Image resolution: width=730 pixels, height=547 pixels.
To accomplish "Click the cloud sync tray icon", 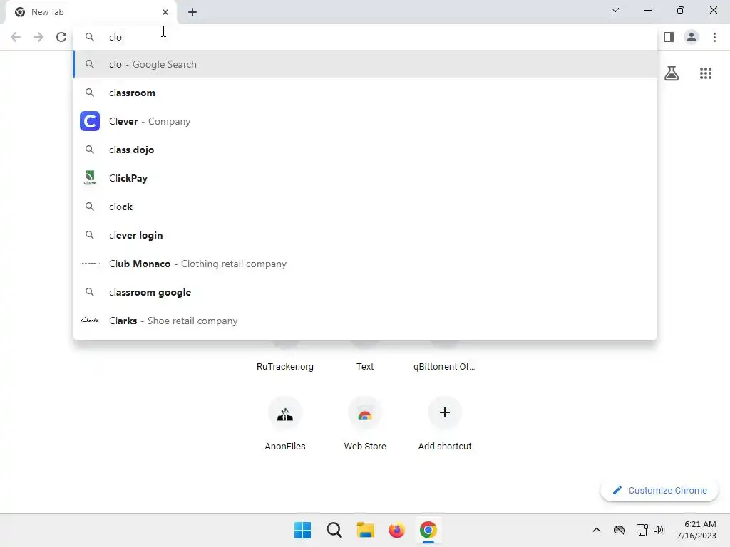I will pos(620,530).
